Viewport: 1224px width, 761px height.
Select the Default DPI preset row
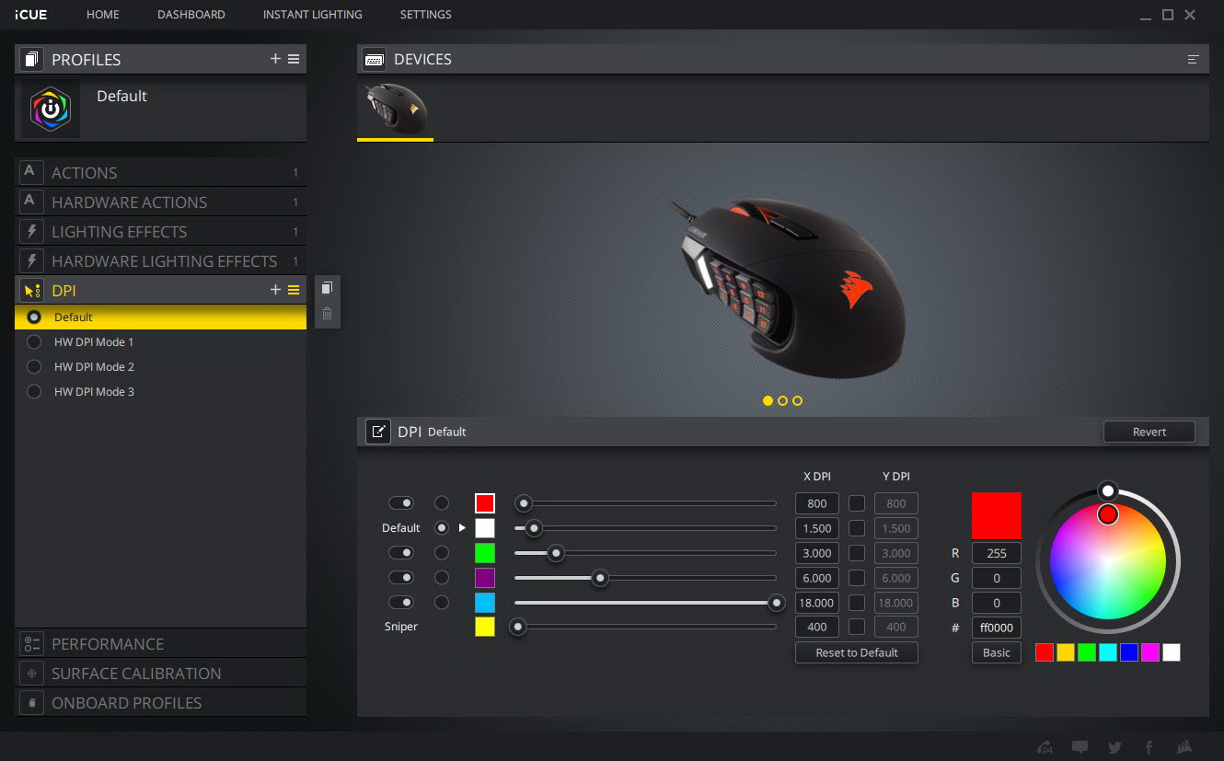161,317
